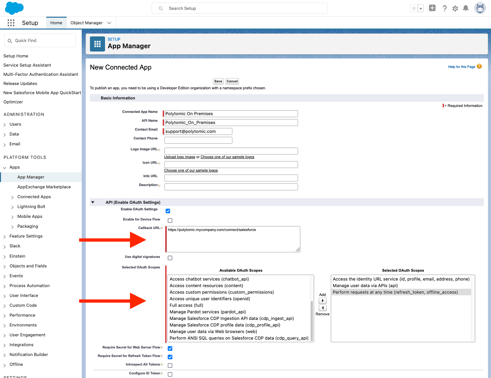Image resolution: width=491 pixels, height=378 pixels.
Task: Click the Salesforce cloud logo
Action: click(14, 8)
